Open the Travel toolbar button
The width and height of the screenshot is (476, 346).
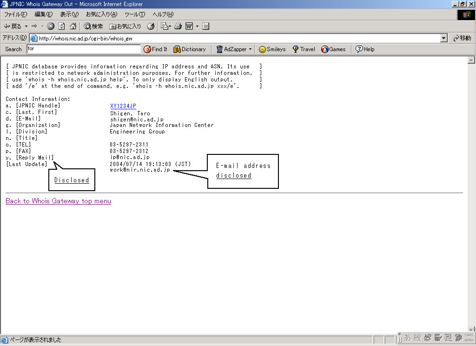pos(304,49)
